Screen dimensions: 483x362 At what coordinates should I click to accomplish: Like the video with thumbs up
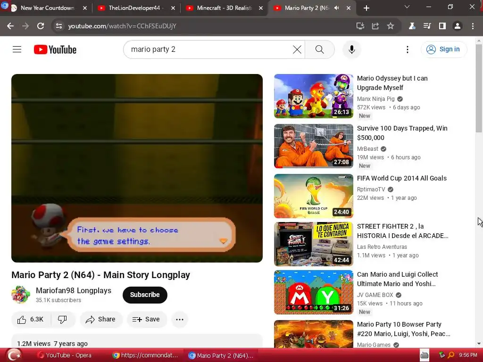(x=31, y=320)
